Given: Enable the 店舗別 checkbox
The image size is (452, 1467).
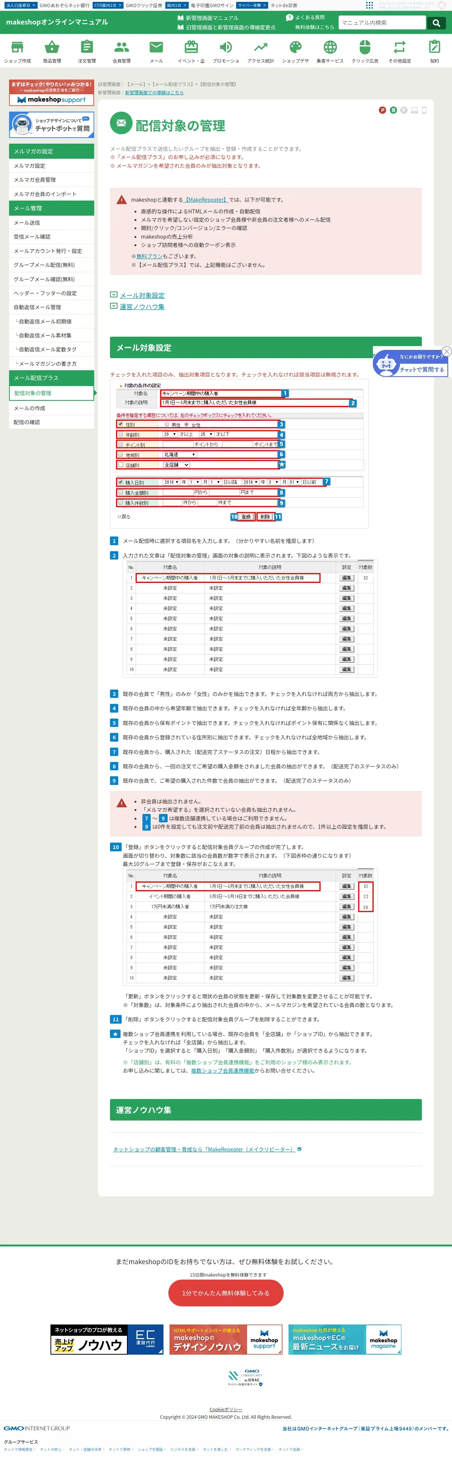Looking at the screenshot, I should (120, 465).
